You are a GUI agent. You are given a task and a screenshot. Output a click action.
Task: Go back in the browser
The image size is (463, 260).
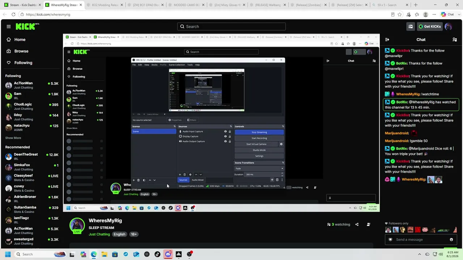(x=5, y=14)
